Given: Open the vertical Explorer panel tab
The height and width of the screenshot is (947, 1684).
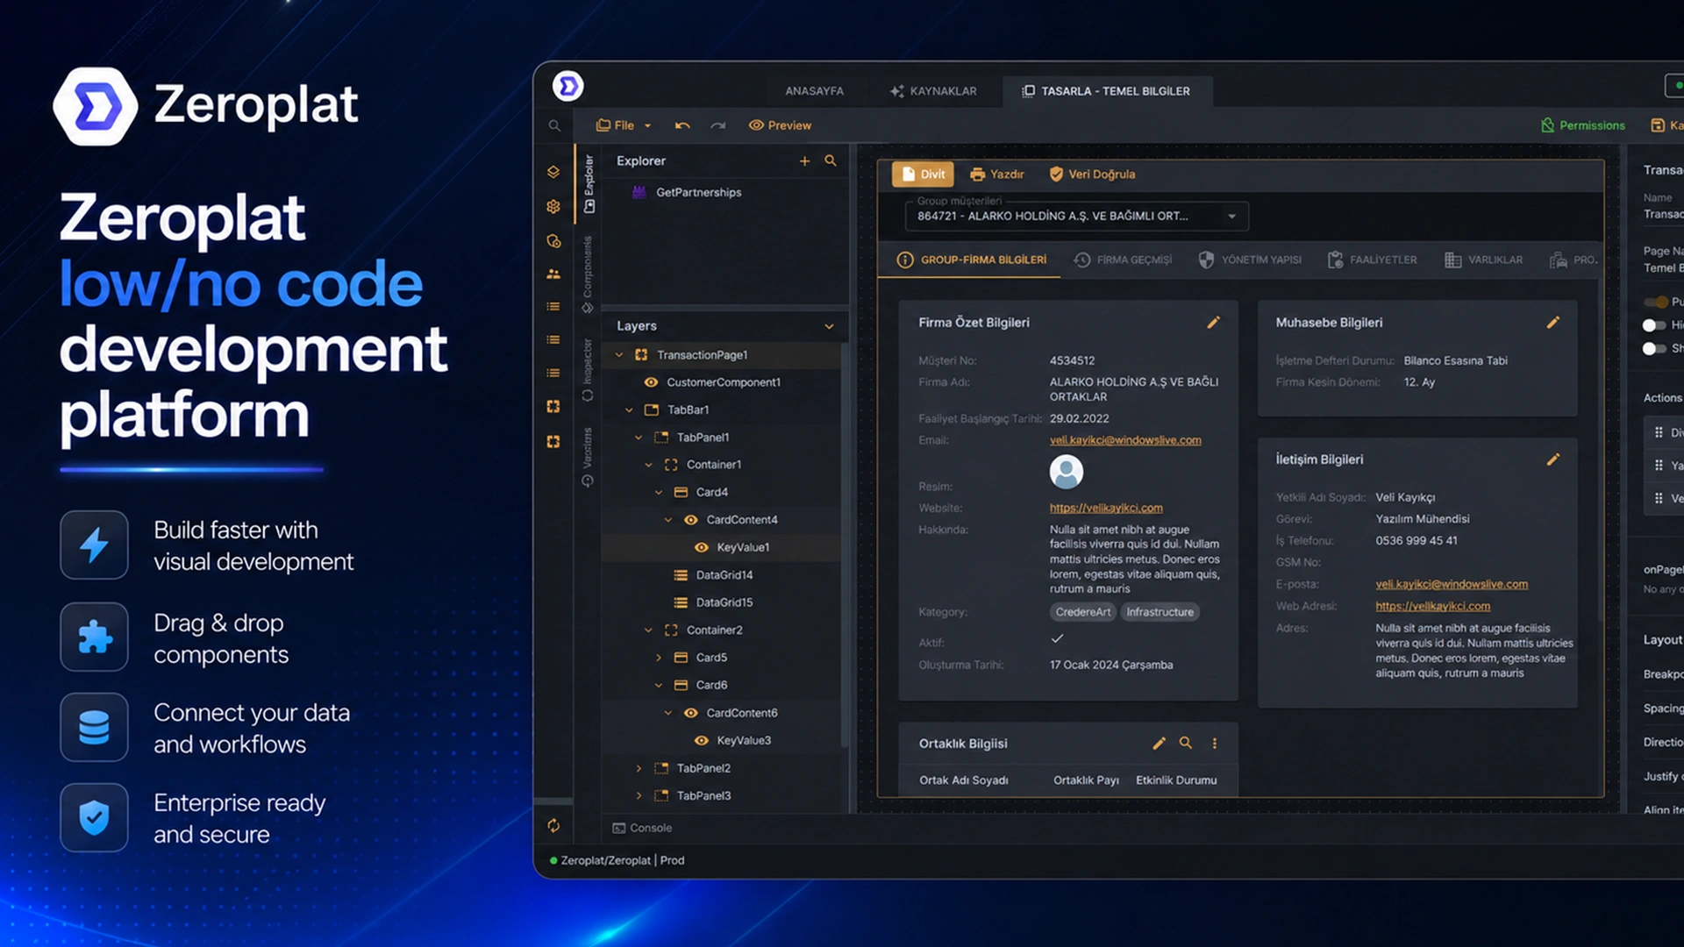Looking at the screenshot, I should coord(589,183).
